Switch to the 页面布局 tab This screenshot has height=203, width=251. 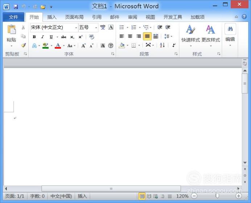coord(74,17)
